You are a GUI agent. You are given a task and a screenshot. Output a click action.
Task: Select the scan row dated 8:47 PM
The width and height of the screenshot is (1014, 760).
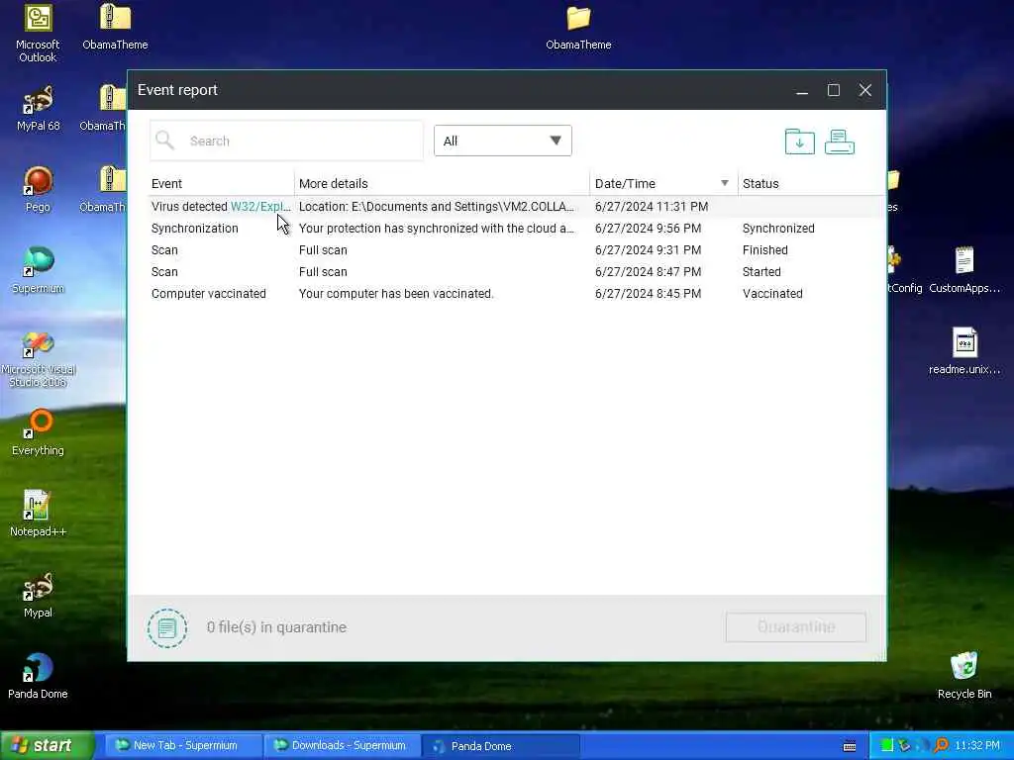(515, 271)
